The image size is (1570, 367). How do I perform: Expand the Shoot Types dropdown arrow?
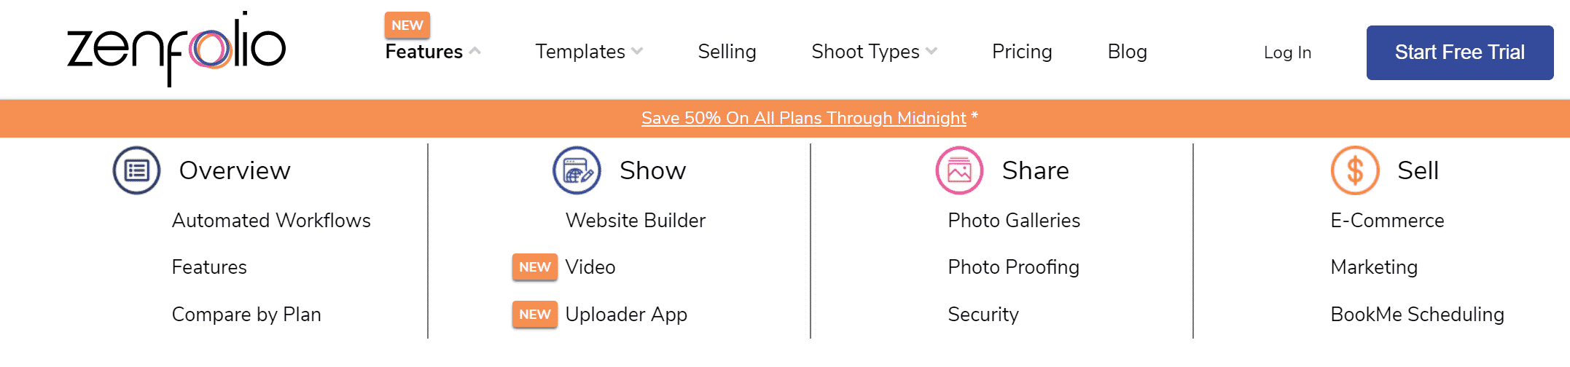coord(932,52)
